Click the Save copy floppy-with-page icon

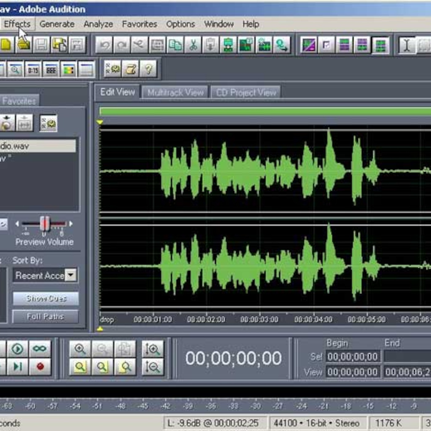(59, 45)
